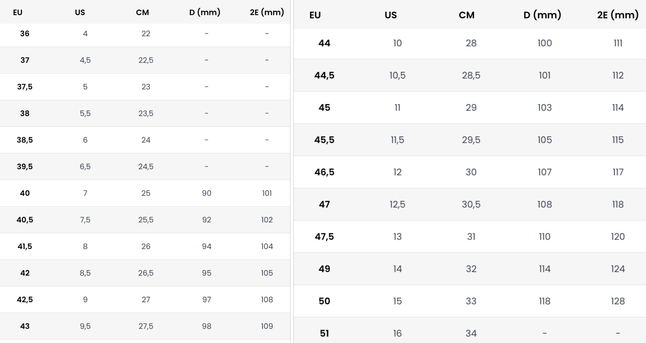
Task: Select the 2E width value 124
Action: [x=617, y=269]
